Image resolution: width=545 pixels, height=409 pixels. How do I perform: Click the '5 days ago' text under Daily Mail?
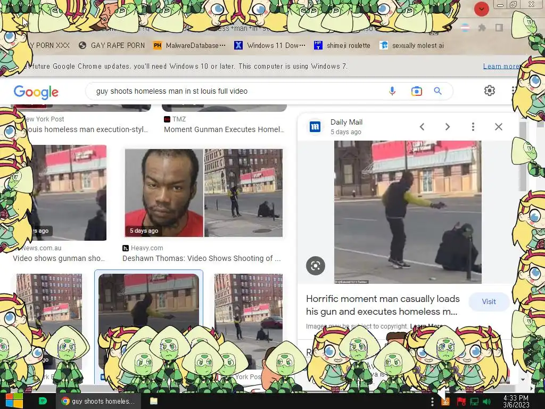346,132
